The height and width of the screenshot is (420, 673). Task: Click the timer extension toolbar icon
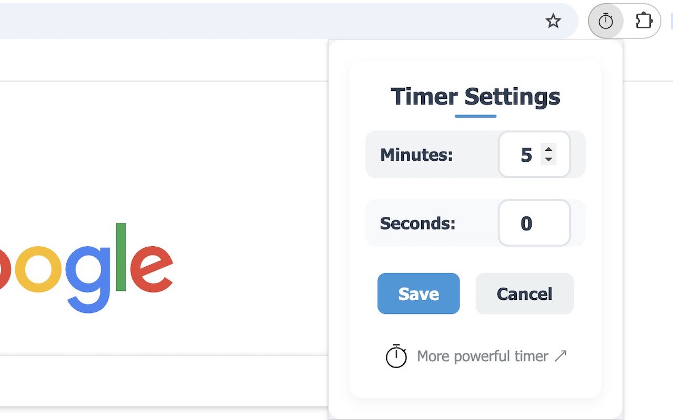coord(606,21)
